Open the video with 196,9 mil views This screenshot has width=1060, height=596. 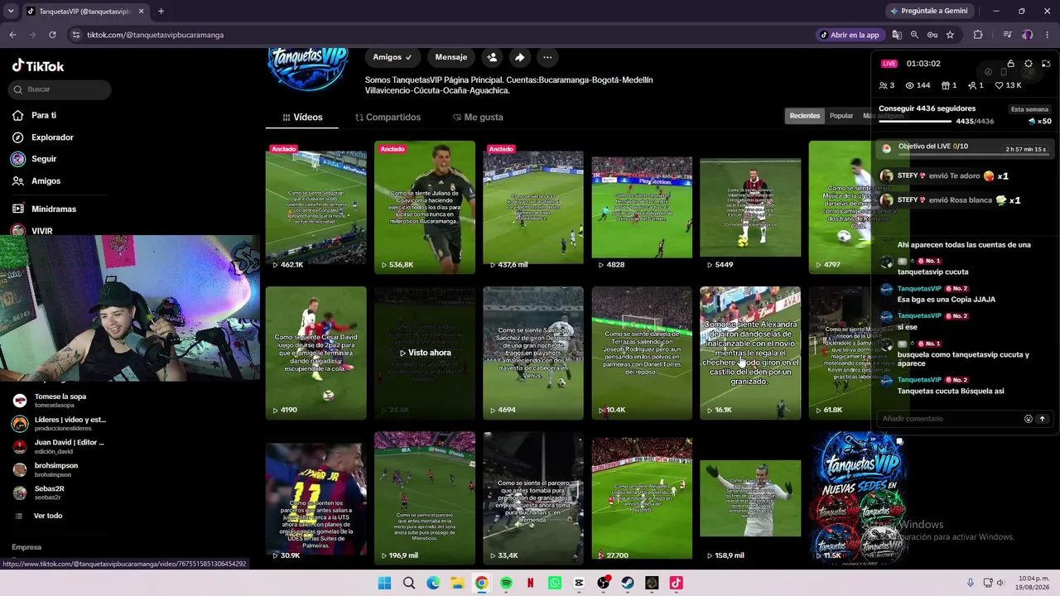click(x=425, y=497)
